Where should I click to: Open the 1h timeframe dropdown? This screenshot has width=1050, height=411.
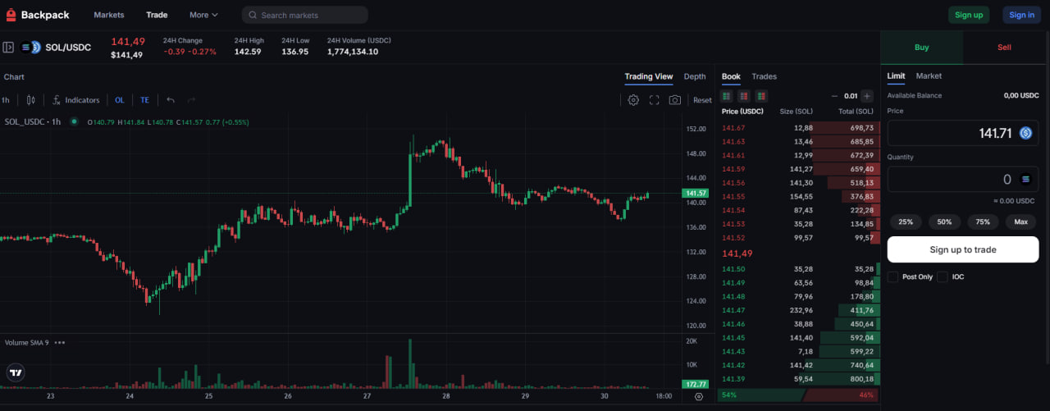click(6, 100)
